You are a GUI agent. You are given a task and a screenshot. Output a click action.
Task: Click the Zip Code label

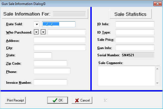14,64
